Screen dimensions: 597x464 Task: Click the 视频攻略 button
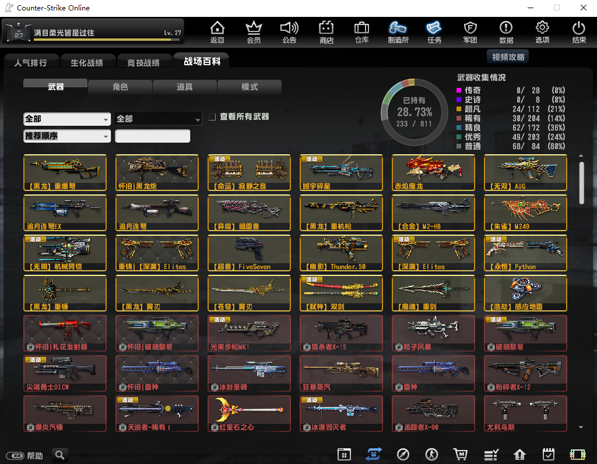[x=508, y=57]
